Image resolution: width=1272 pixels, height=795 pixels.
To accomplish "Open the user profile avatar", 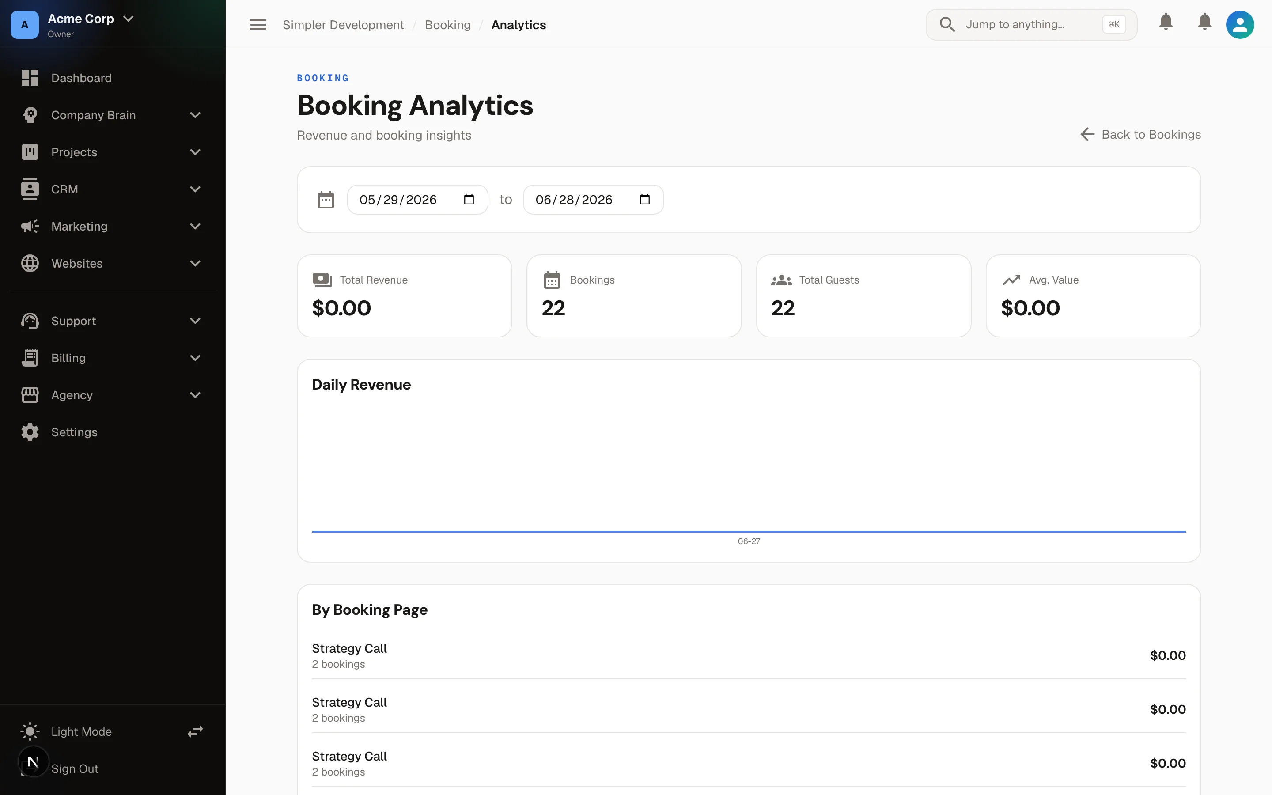I will coord(1240,25).
